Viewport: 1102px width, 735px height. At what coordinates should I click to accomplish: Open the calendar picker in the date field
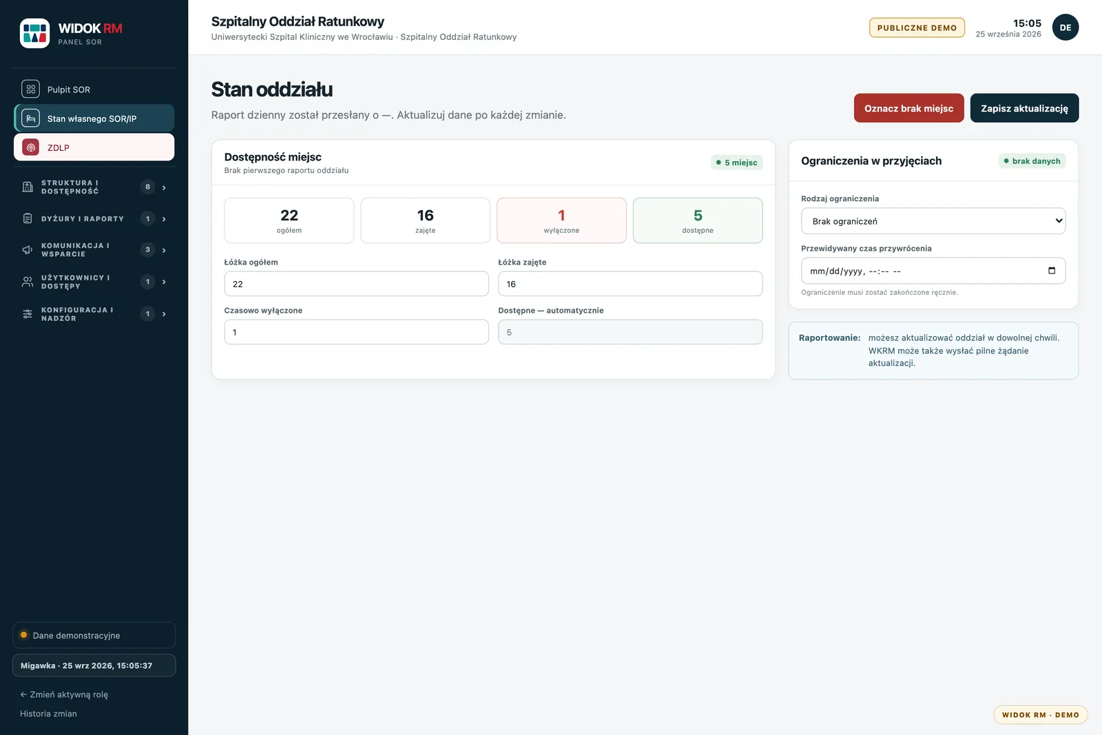coord(1052,271)
